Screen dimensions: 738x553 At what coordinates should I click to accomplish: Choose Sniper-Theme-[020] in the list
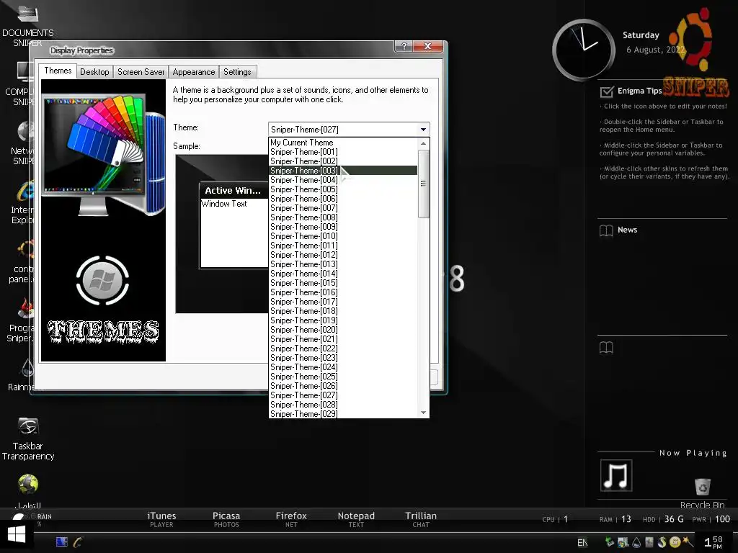(x=343, y=330)
